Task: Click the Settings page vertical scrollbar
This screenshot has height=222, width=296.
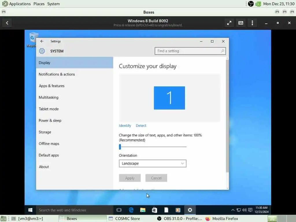Action: 227,116
